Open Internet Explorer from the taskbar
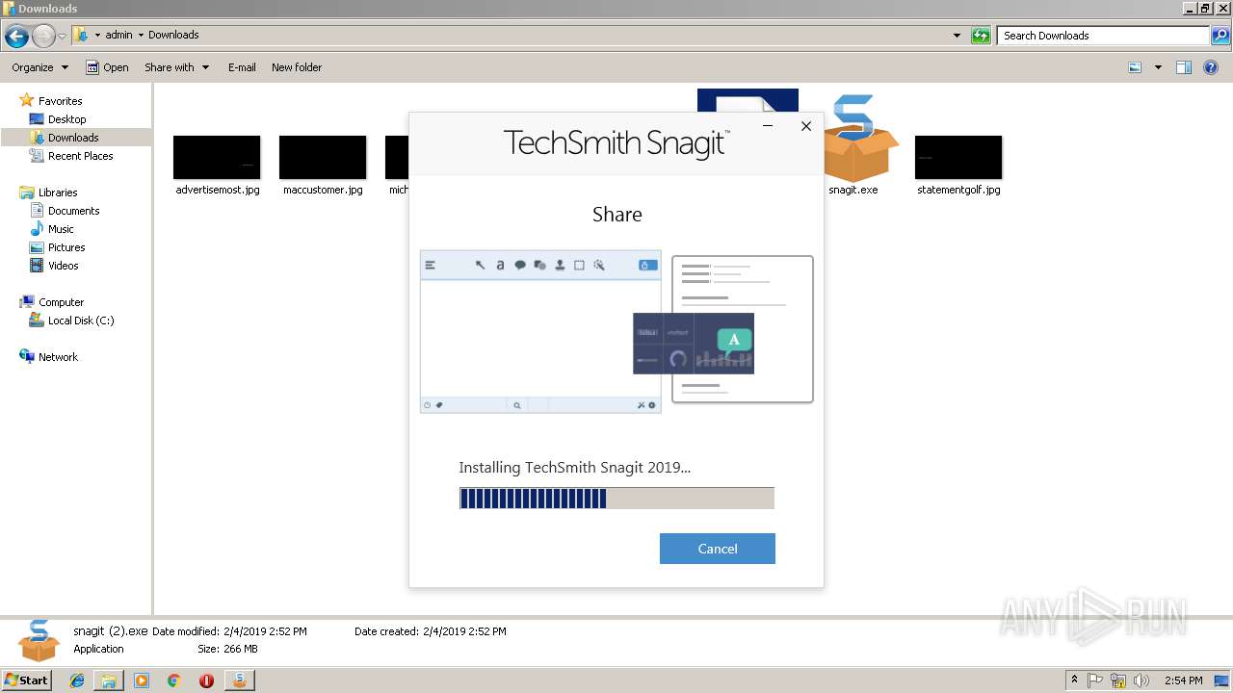Screen dimensions: 1233x693 (77, 680)
